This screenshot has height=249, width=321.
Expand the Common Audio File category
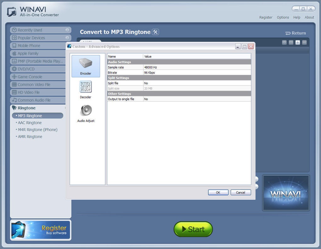click(38, 100)
